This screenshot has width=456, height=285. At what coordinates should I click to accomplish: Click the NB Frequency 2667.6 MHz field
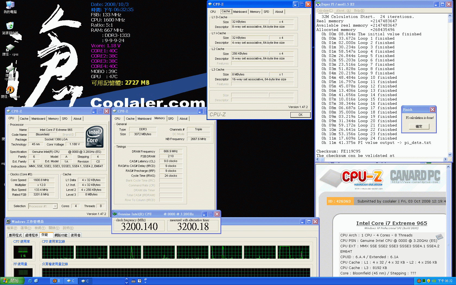198,139
